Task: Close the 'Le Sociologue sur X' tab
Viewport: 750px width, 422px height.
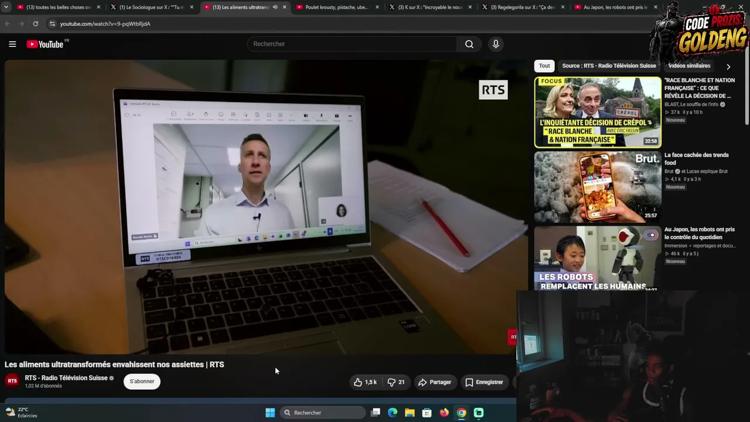Action: [192, 7]
